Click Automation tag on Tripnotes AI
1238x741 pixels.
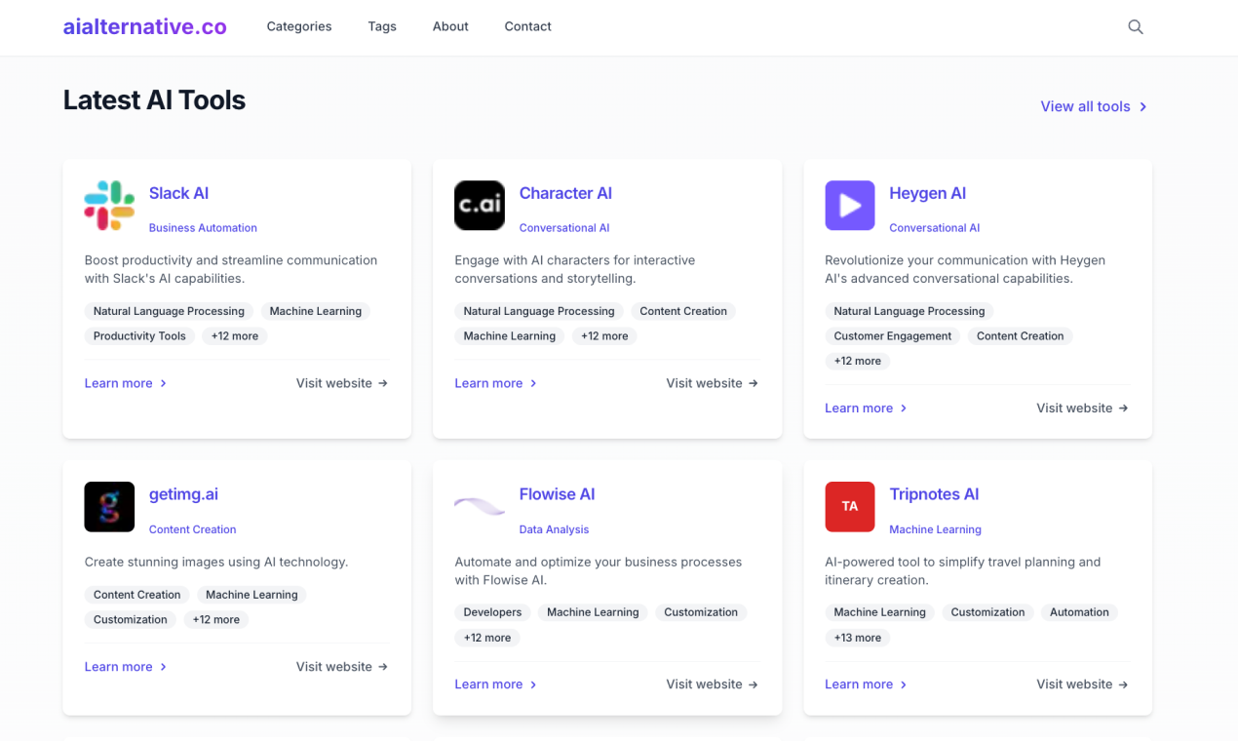[x=1079, y=612]
